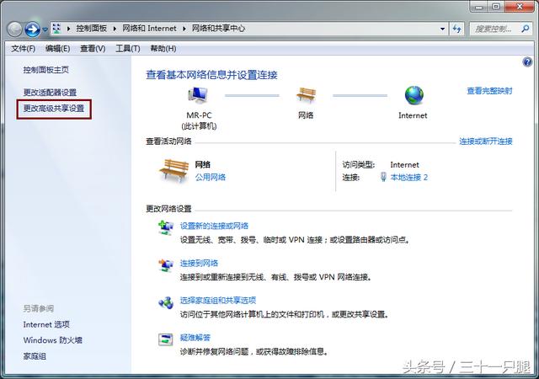539x379 pixels.
Task: Open 家庭组 link in sidebar
Action: [x=35, y=356]
